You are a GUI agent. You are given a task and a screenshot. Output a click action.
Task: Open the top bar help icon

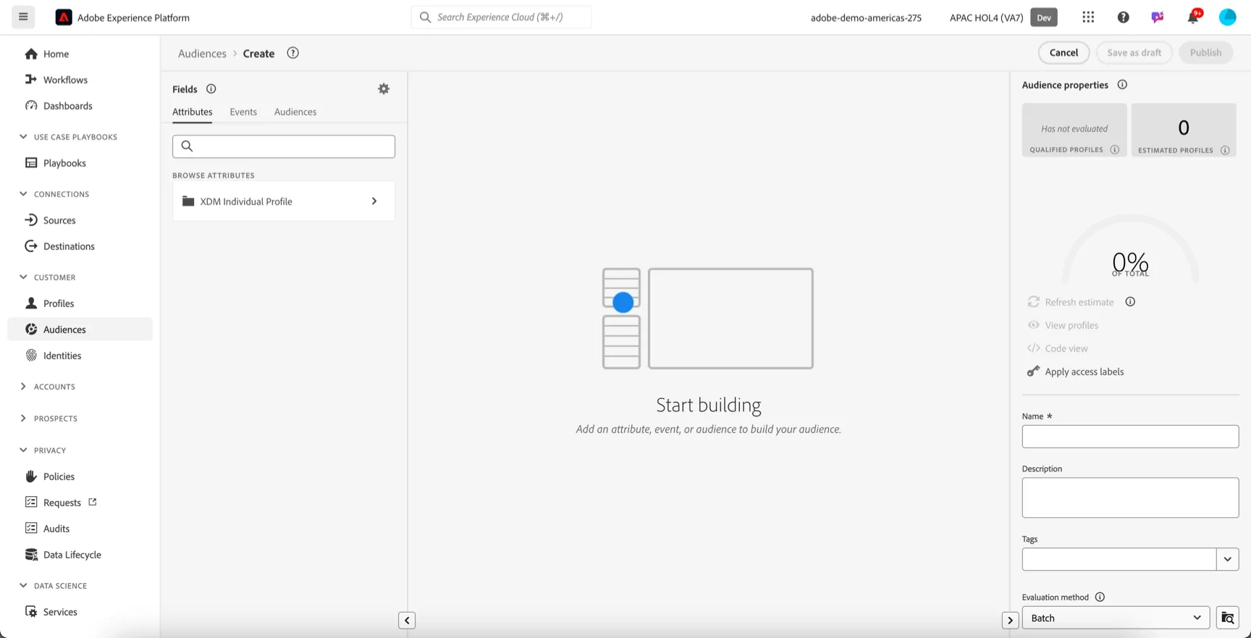1123,17
